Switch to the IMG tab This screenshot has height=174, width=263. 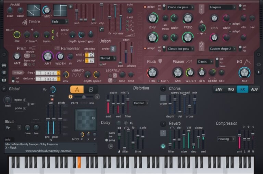pos(230,90)
